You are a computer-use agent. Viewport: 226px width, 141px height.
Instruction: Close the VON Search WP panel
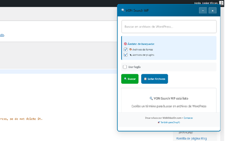pos(213,11)
